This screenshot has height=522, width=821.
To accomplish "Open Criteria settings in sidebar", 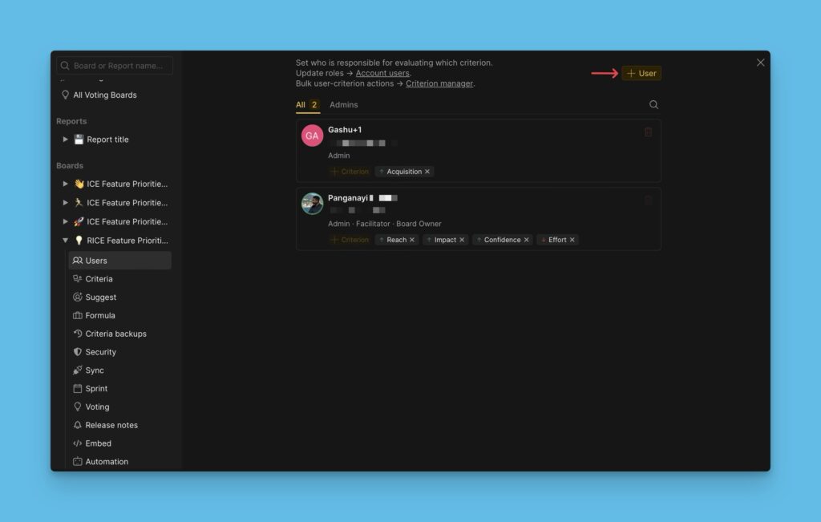I will pyautogui.click(x=99, y=279).
